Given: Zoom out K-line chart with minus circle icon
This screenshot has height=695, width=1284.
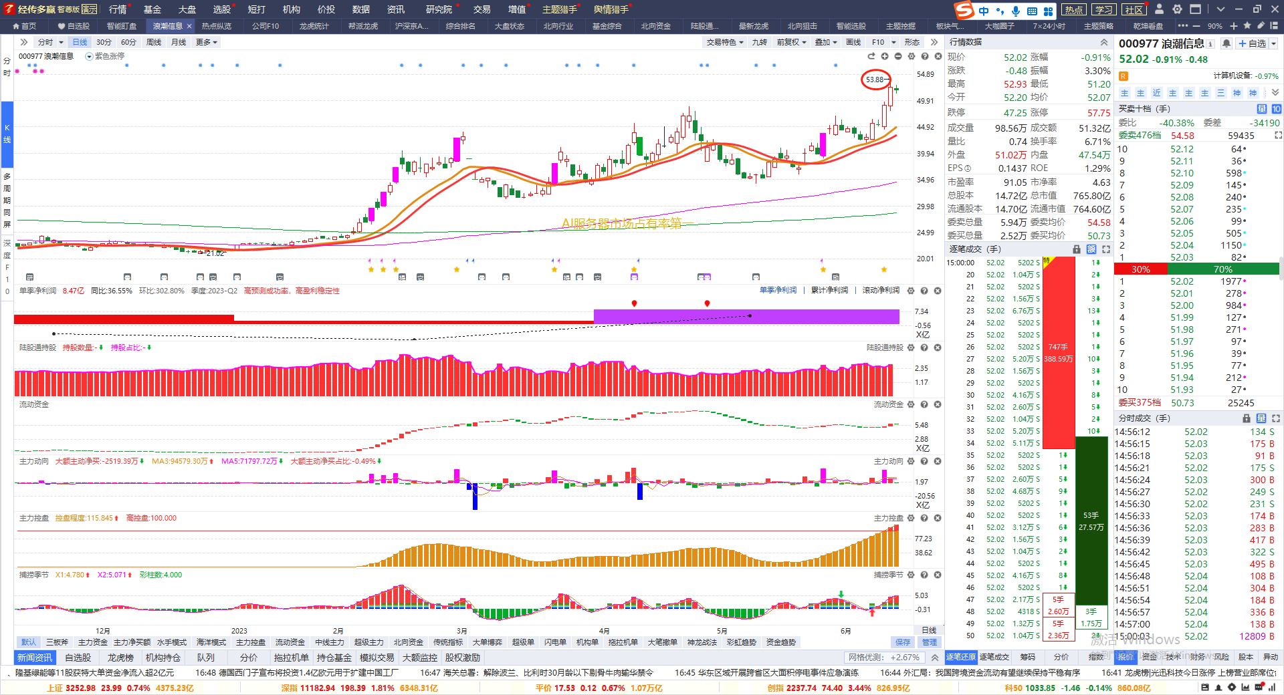Looking at the screenshot, I should coord(898,56).
